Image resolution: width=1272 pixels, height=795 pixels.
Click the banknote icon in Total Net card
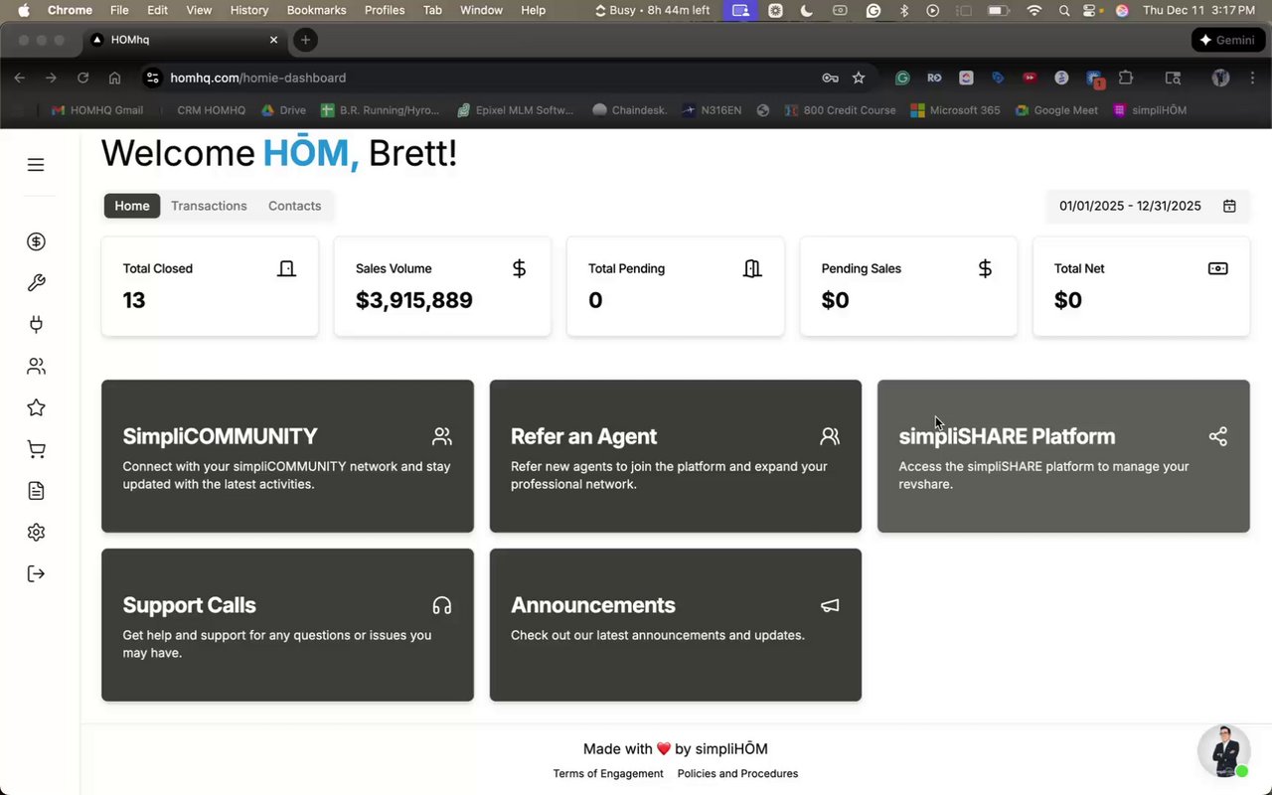coord(1217,268)
